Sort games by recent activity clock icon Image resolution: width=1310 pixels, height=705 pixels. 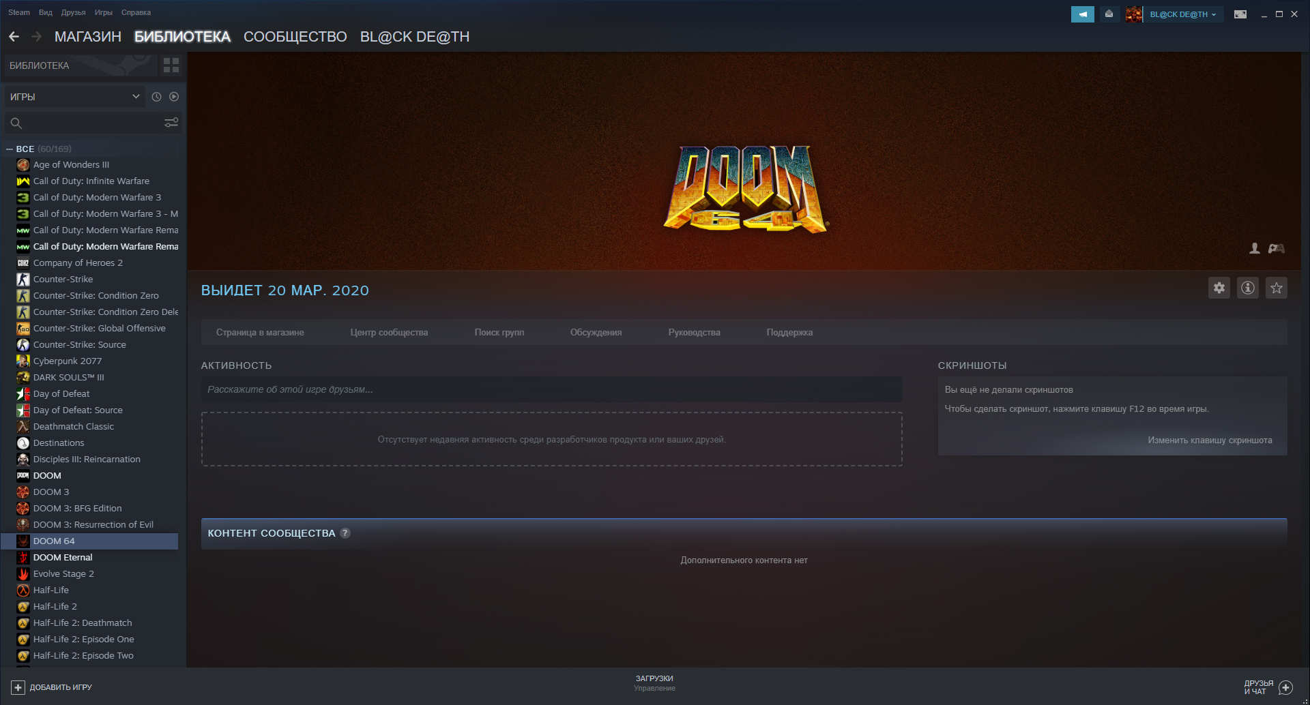(x=156, y=97)
